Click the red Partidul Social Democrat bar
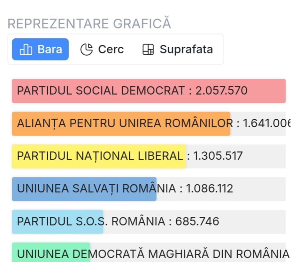Screen dimensions: 299x262 (149, 91)
